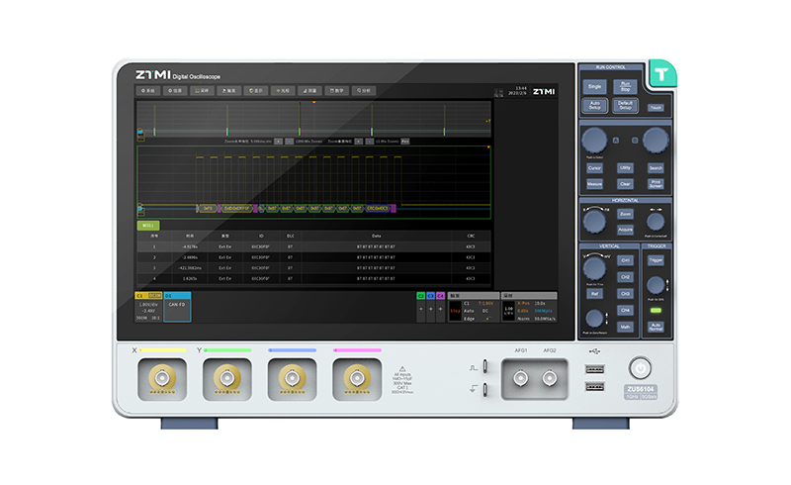Click the vertical scale knob
This screenshot has width=791, height=485.
click(x=595, y=268)
